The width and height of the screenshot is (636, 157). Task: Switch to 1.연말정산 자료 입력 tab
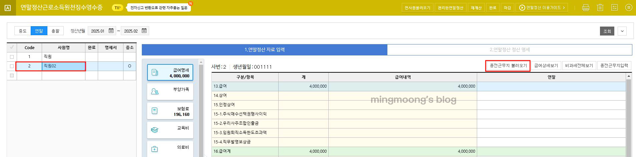point(265,50)
